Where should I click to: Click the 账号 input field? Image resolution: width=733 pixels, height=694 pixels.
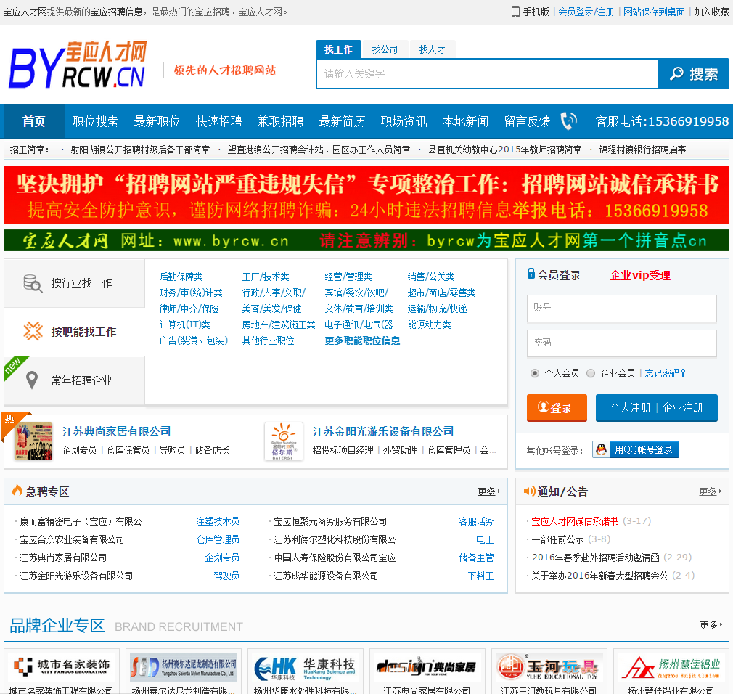(622, 309)
